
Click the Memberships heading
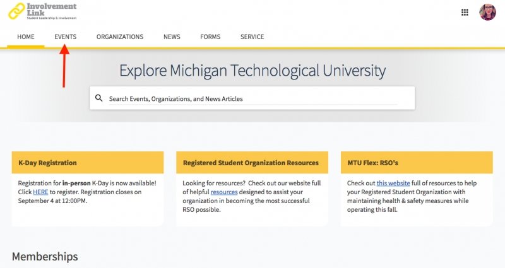[45, 257]
